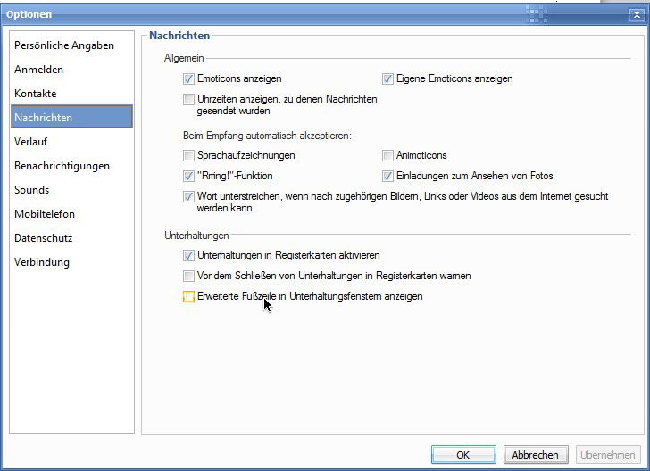The image size is (650, 471).
Task: Click the Optionen window title
Action: coord(29,14)
